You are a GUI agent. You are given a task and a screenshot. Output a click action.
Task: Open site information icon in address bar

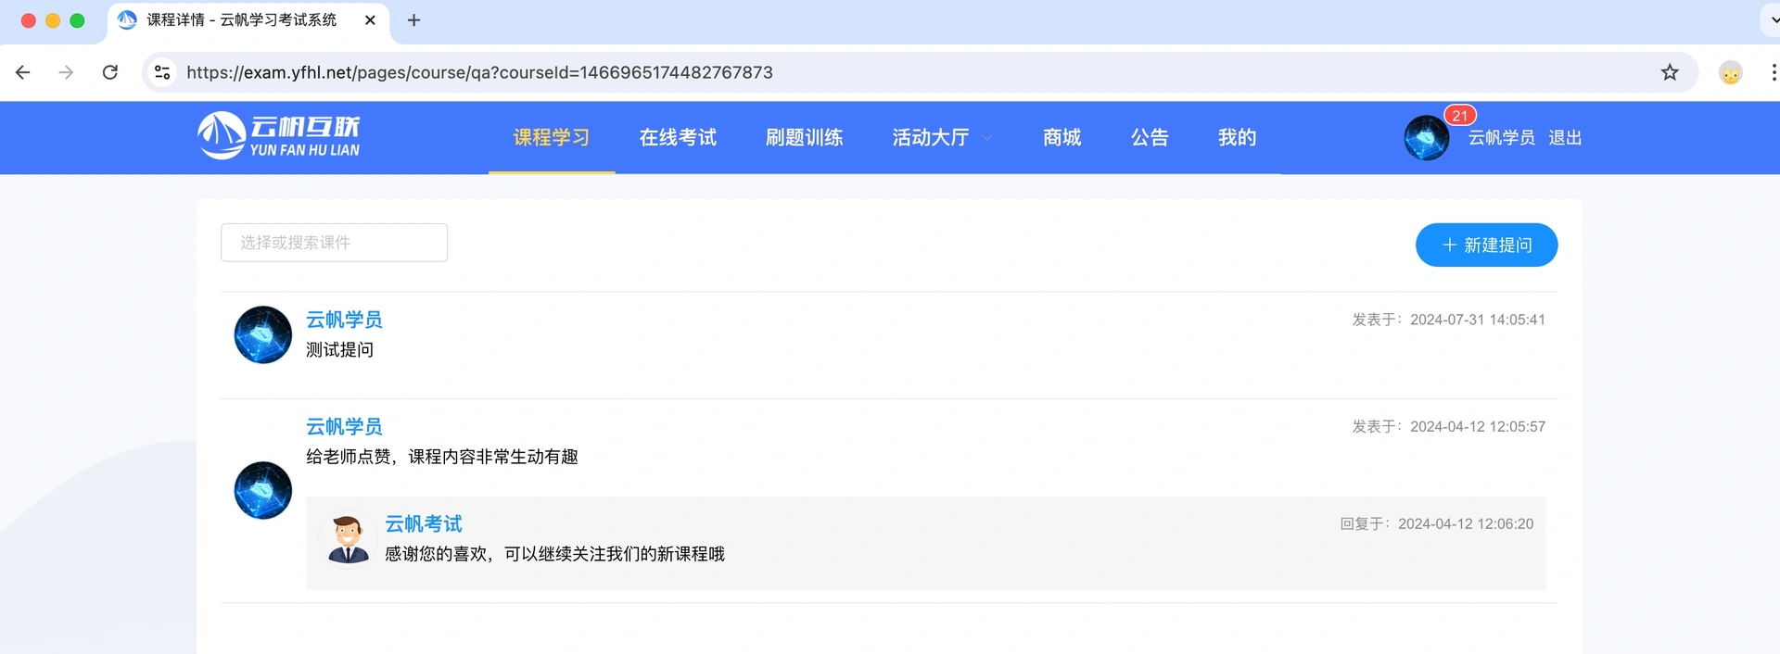point(162,72)
